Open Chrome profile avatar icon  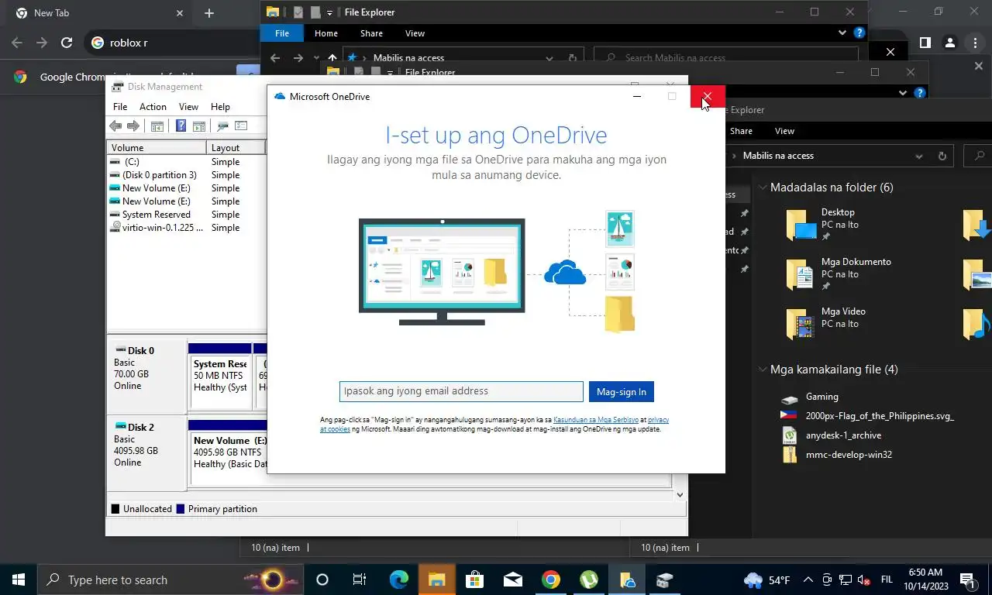pyautogui.click(x=949, y=43)
